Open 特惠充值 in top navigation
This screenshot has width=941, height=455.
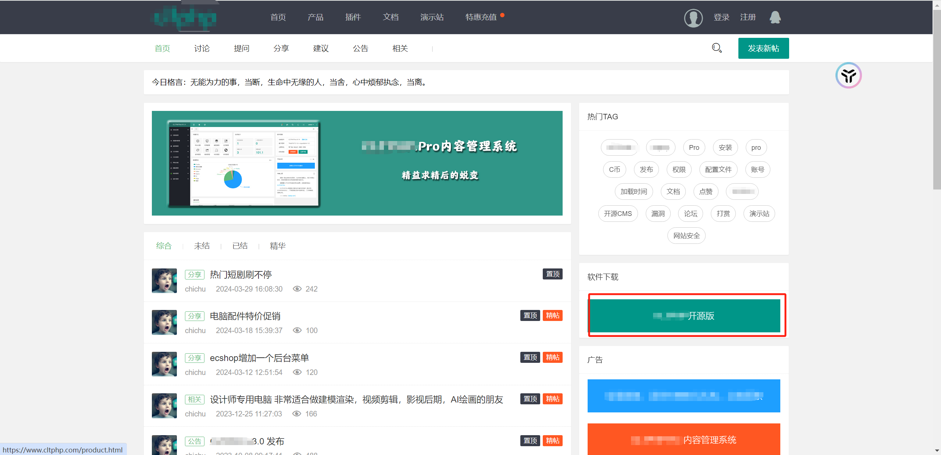click(481, 17)
